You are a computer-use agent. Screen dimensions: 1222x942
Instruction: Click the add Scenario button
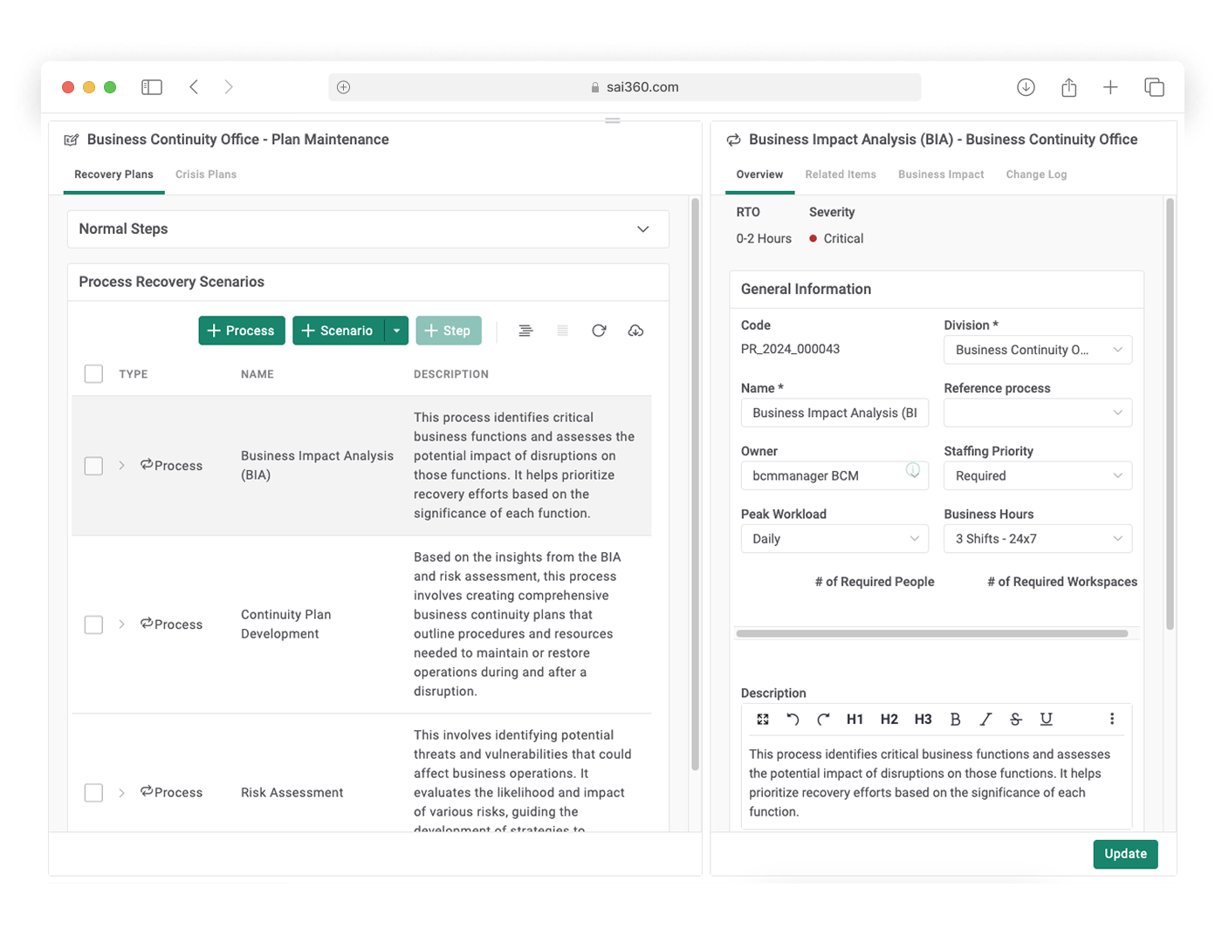click(x=339, y=331)
